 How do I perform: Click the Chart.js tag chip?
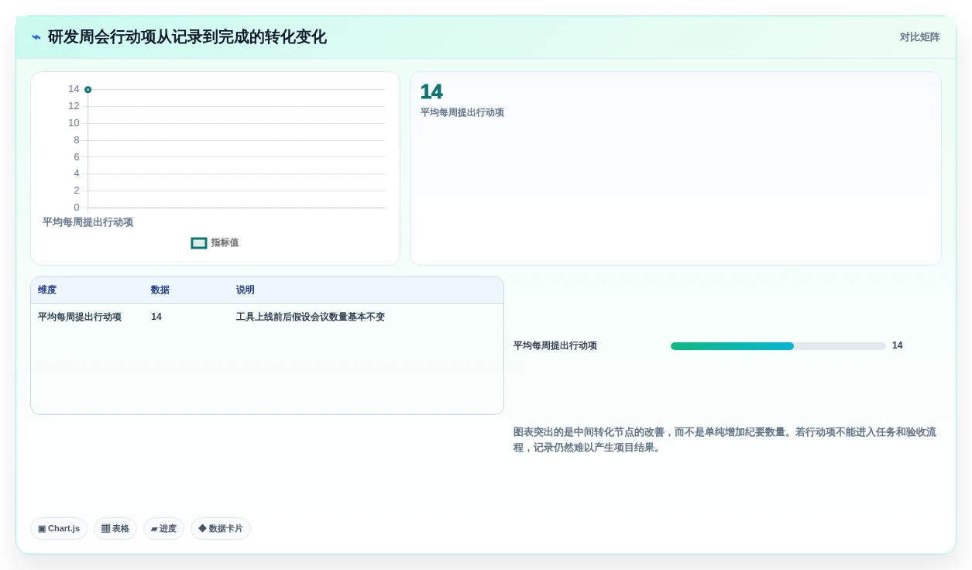(x=59, y=529)
